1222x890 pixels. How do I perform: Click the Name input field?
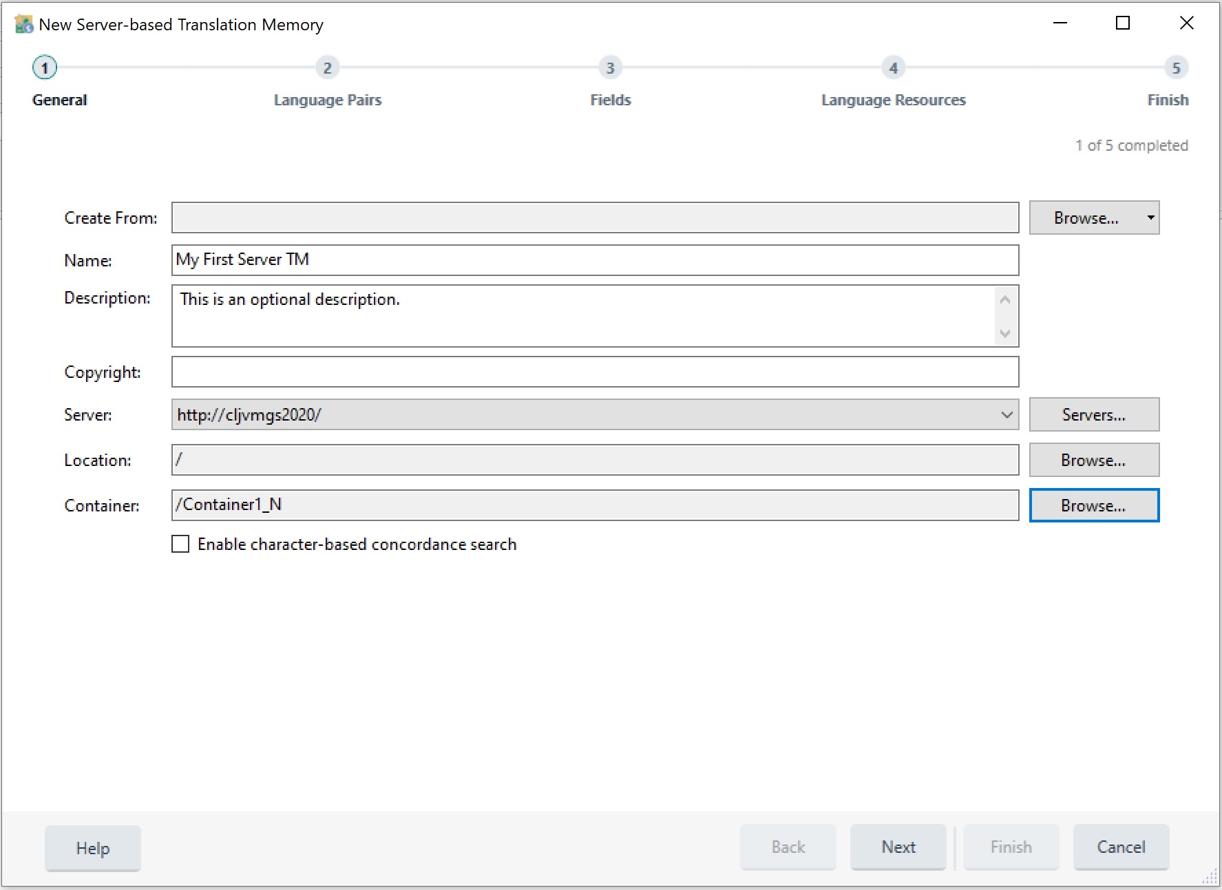[594, 260]
